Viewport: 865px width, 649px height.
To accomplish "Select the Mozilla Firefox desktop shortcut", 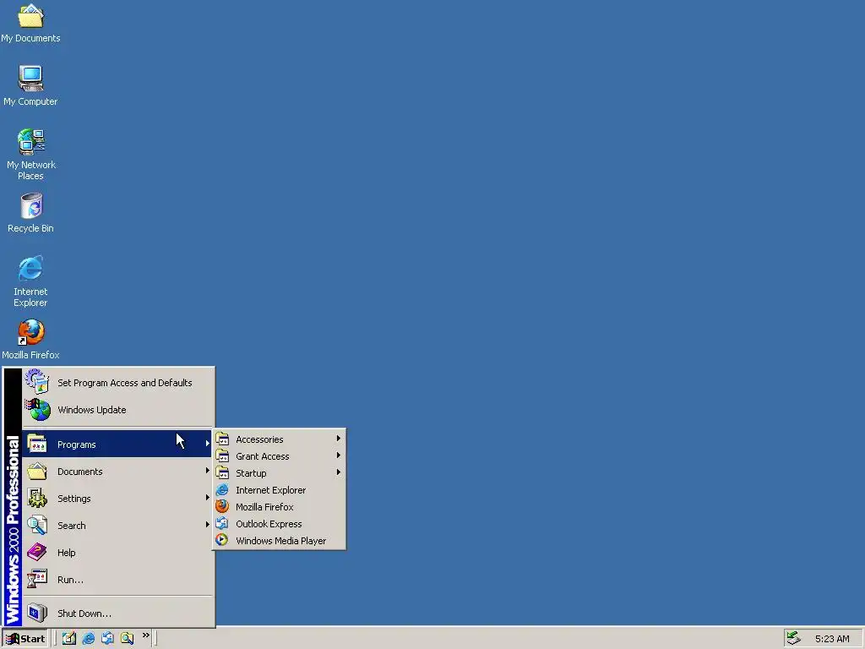I will click(31, 339).
